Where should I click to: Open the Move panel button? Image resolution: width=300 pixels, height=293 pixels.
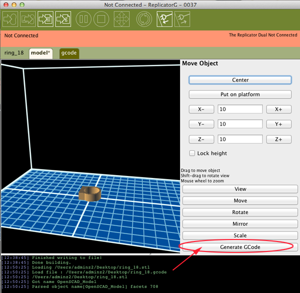[x=240, y=200]
